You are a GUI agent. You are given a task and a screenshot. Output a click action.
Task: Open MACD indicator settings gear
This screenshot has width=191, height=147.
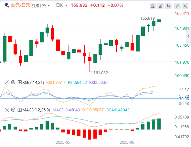point(13,110)
